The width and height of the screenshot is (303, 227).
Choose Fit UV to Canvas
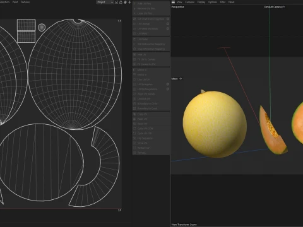coord(151,59)
